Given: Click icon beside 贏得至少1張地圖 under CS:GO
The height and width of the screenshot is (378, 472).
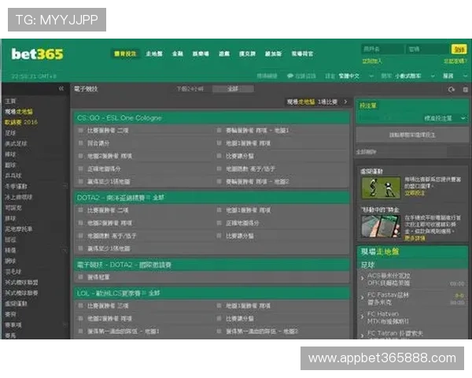Looking at the screenshot, I should tap(81, 181).
